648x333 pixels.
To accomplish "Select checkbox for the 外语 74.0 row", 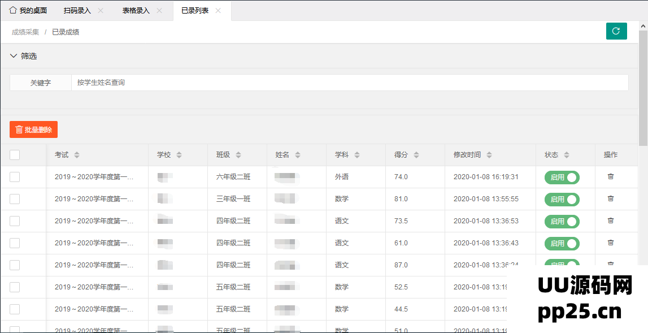I will tap(15, 177).
